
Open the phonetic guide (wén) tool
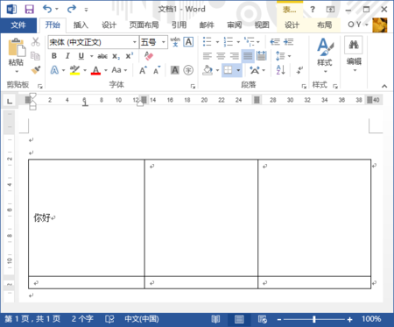pyautogui.click(x=175, y=42)
